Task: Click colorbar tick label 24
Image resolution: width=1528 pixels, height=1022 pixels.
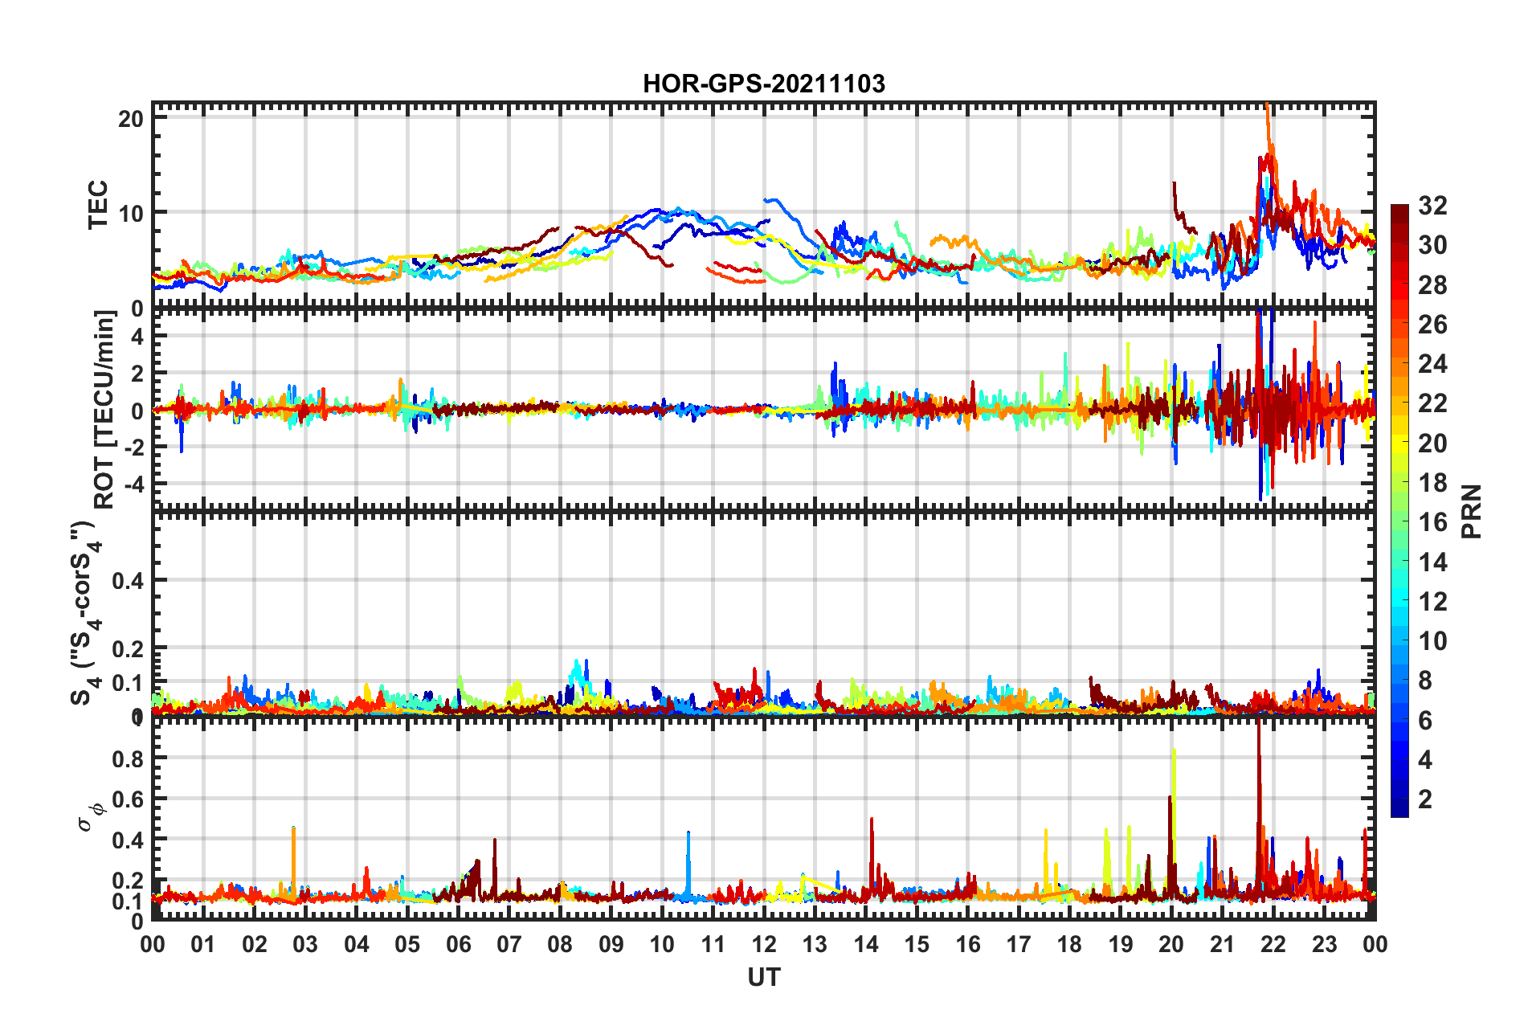Action: pos(1432,364)
